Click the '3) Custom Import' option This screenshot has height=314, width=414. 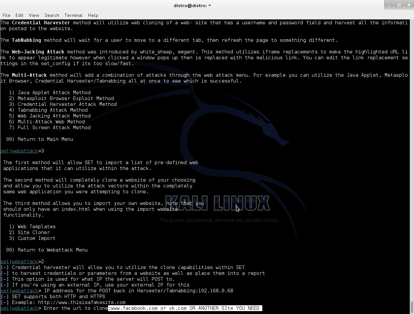tap(32, 238)
